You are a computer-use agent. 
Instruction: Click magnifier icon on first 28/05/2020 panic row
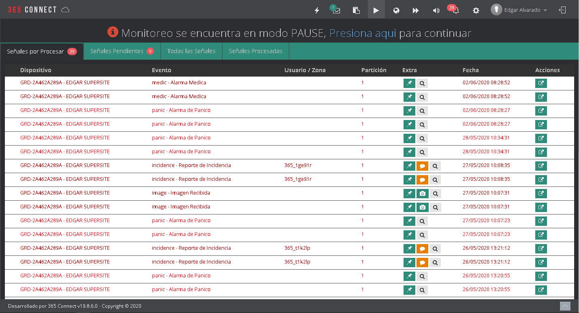pyautogui.click(x=422, y=139)
